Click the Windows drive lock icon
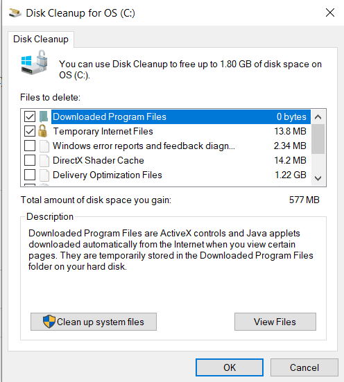 (34, 62)
